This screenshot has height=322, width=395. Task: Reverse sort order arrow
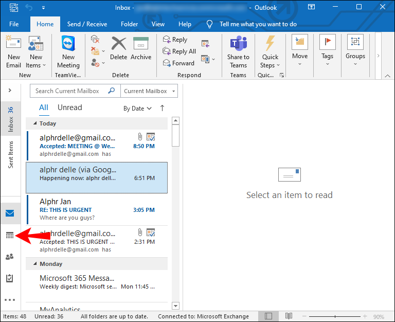click(x=162, y=108)
